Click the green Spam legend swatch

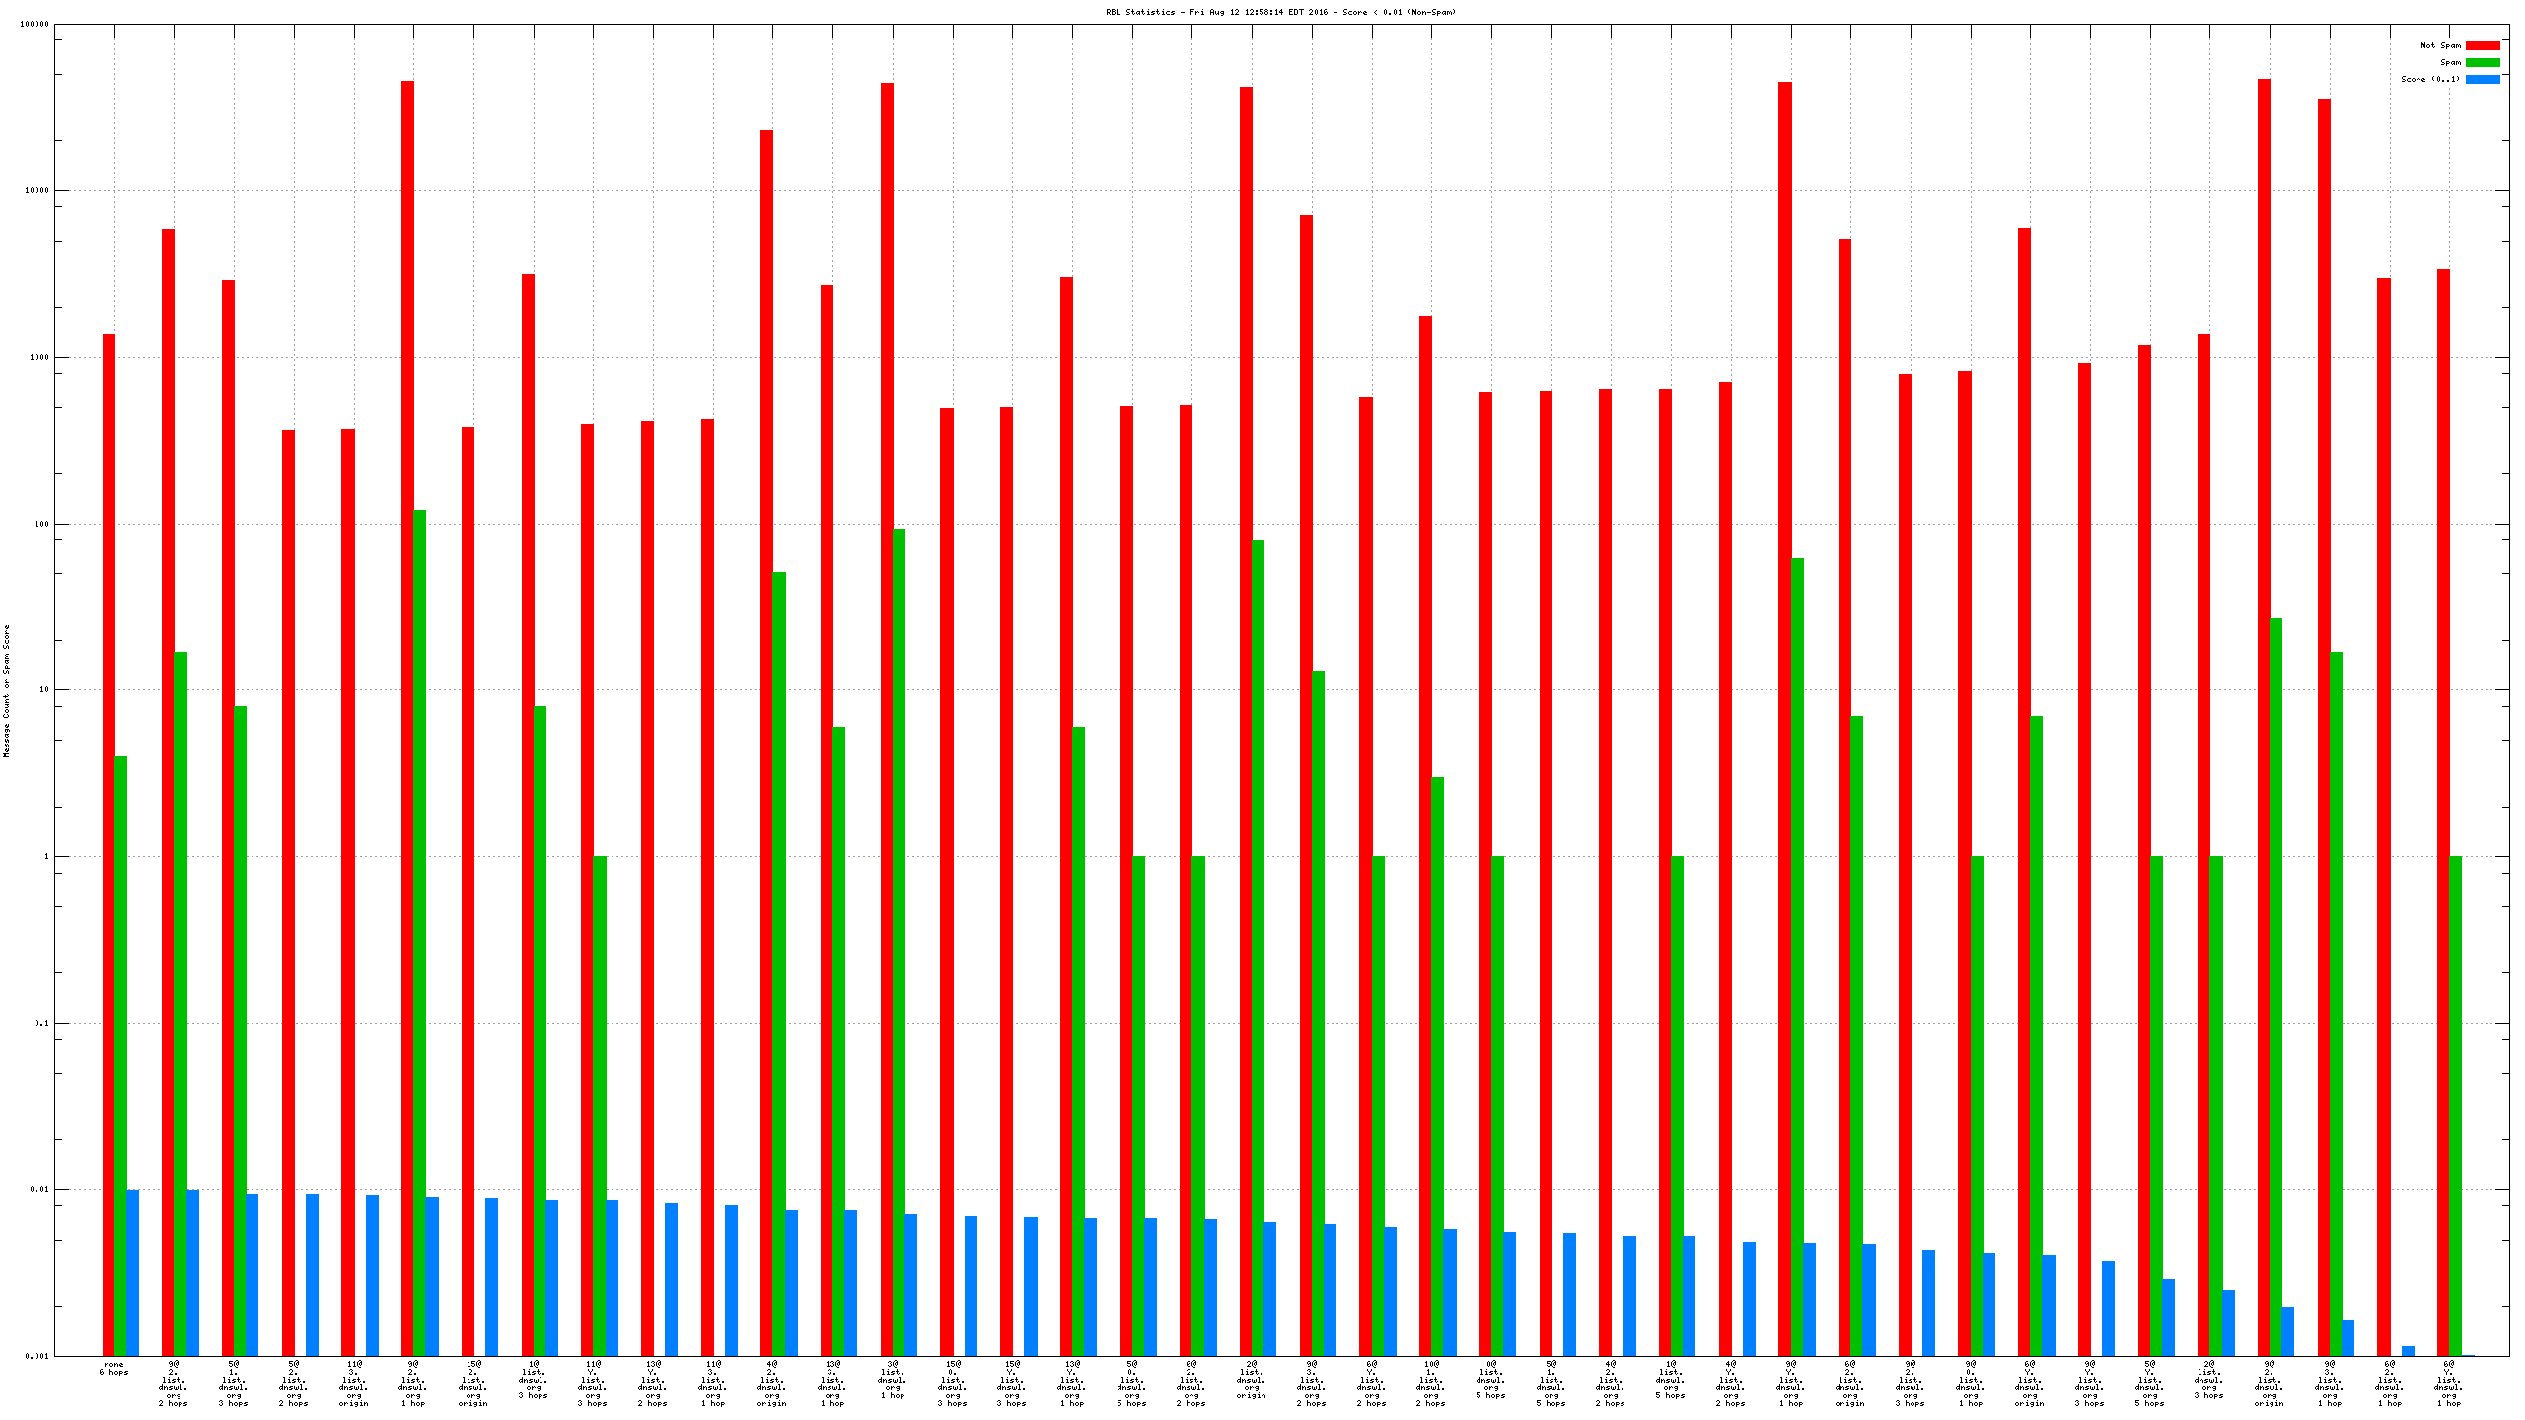point(2482,62)
